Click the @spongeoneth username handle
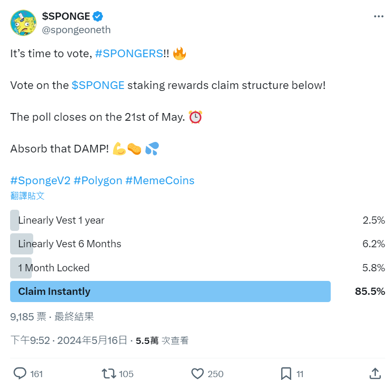This screenshot has width=388, height=380. click(x=77, y=30)
